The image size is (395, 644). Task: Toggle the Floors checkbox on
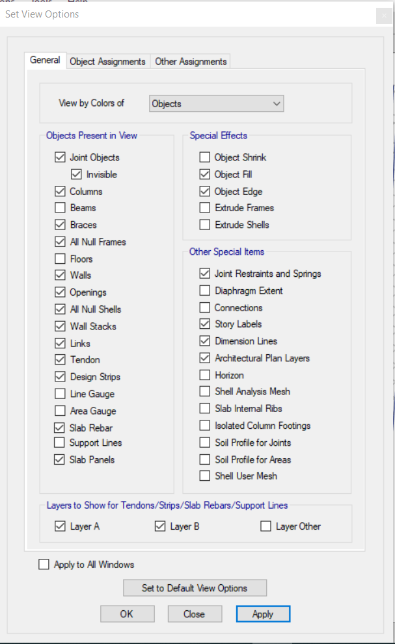click(60, 259)
